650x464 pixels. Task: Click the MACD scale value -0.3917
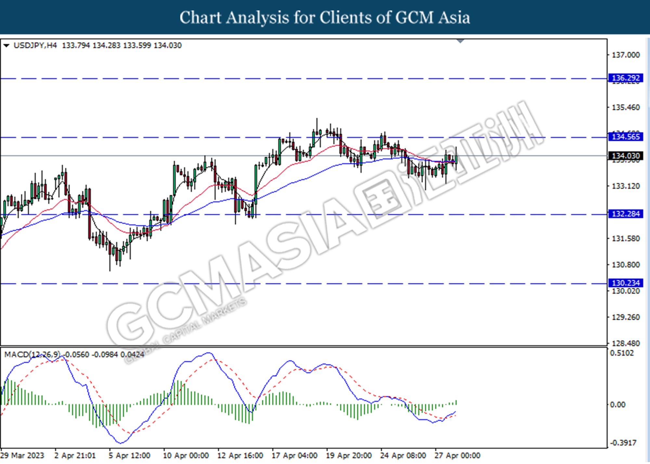[x=623, y=443]
